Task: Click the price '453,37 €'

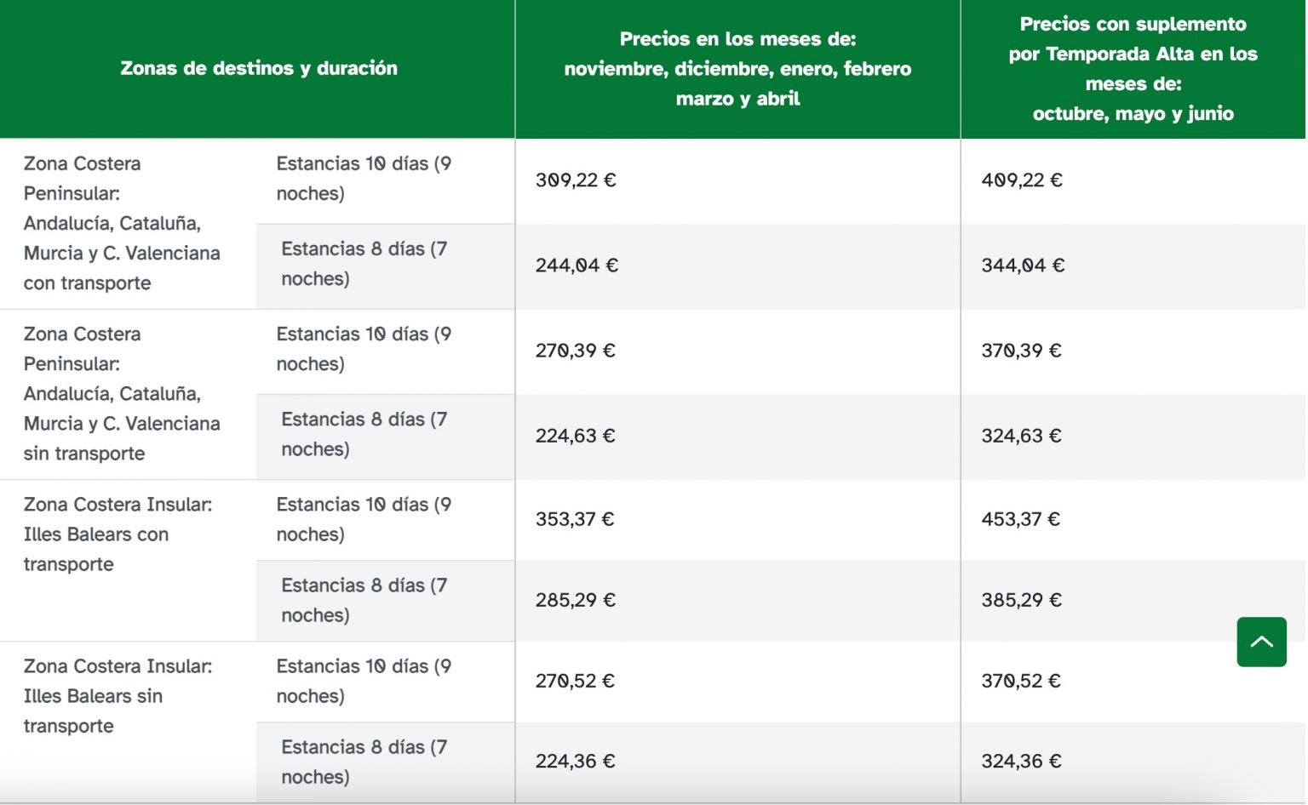Action: [x=1019, y=519]
